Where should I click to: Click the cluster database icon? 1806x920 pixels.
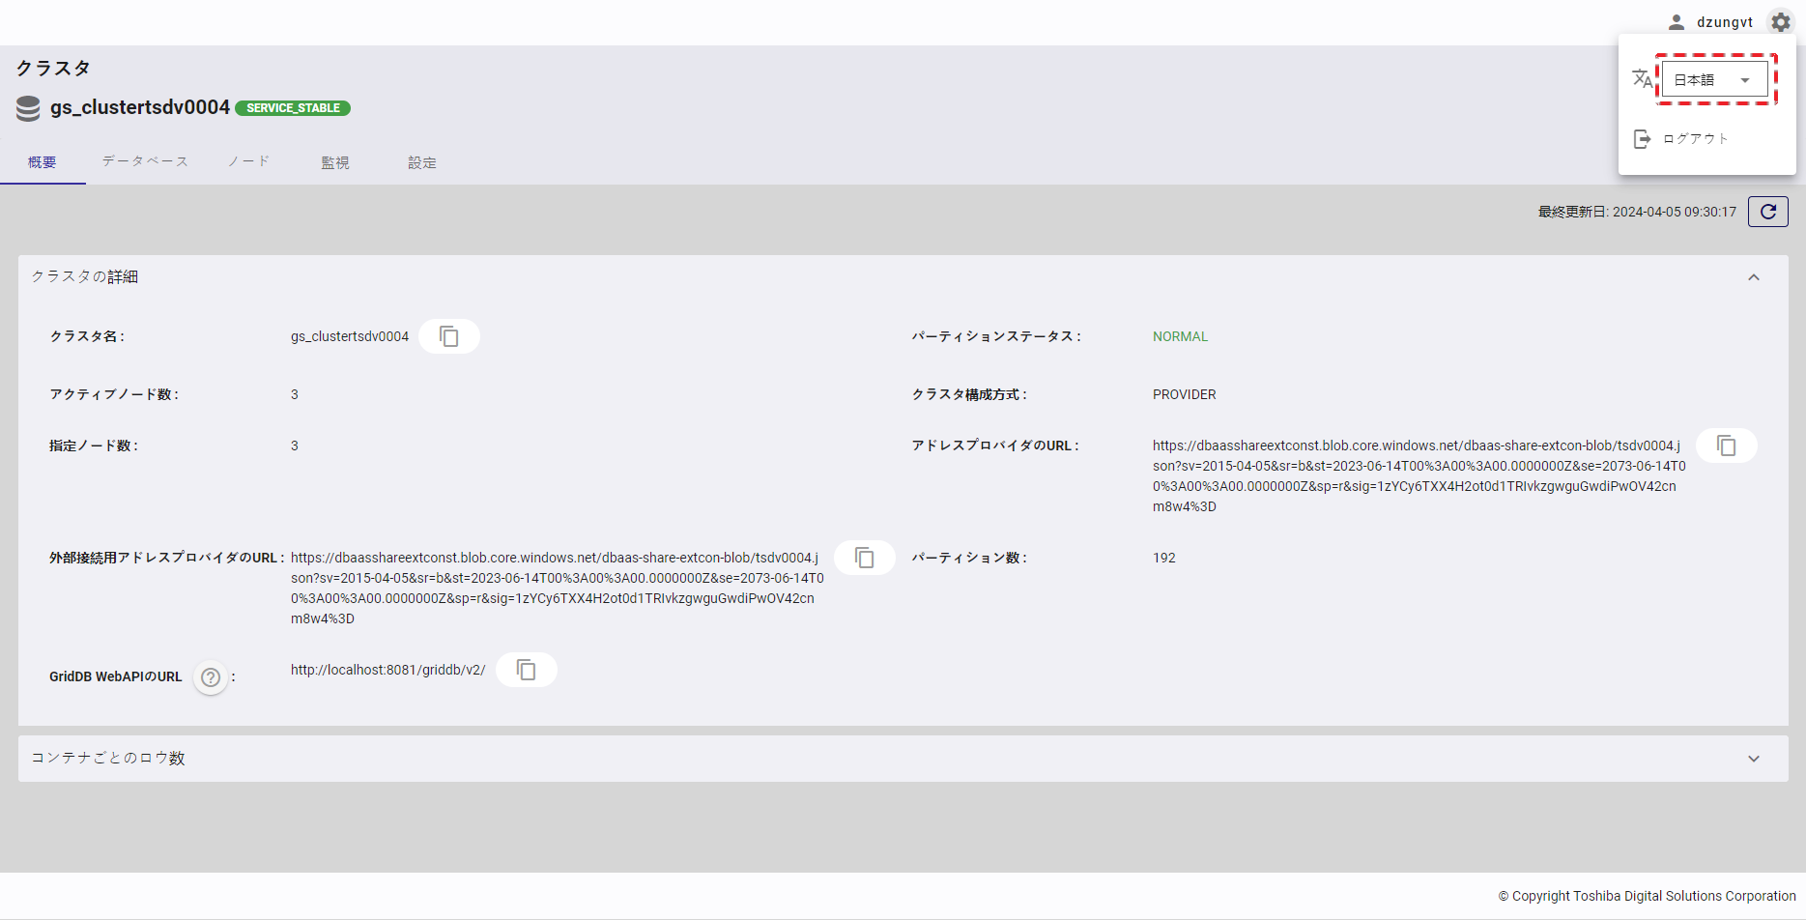click(x=29, y=108)
